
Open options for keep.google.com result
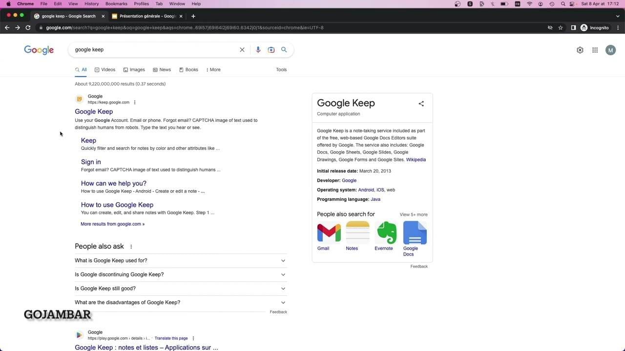135,102
